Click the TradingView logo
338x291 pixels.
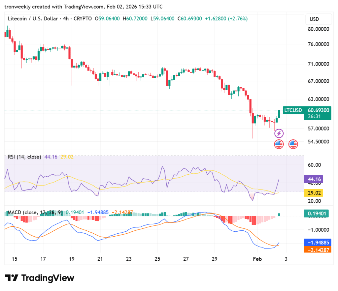[40, 278]
